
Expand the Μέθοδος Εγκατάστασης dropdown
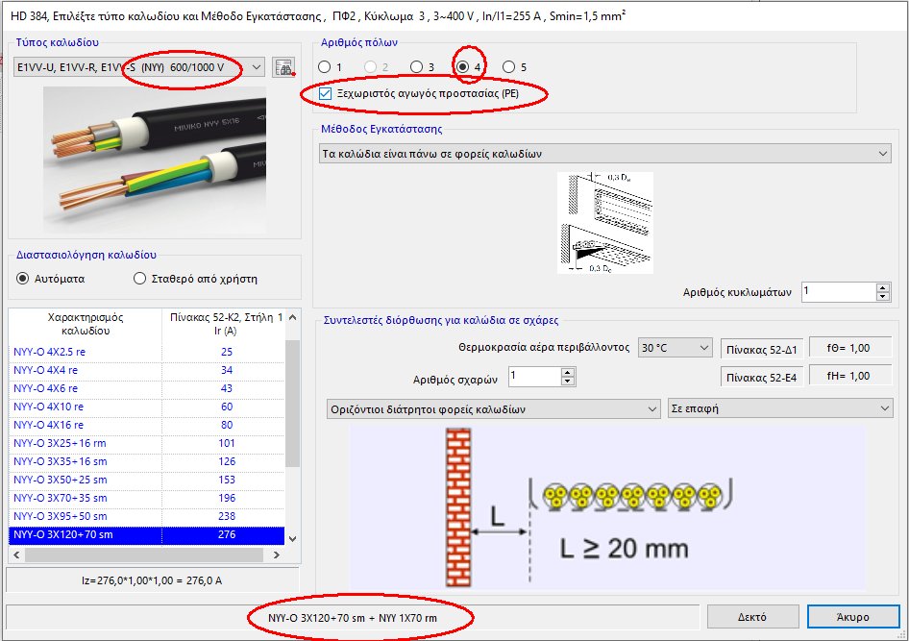tap(883, 154)
